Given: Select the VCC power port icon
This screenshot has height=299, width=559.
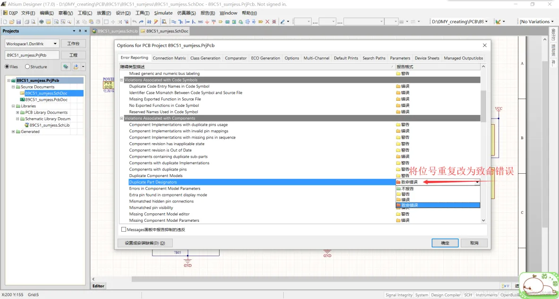Looking at the screenshot, I should [214, 22].
